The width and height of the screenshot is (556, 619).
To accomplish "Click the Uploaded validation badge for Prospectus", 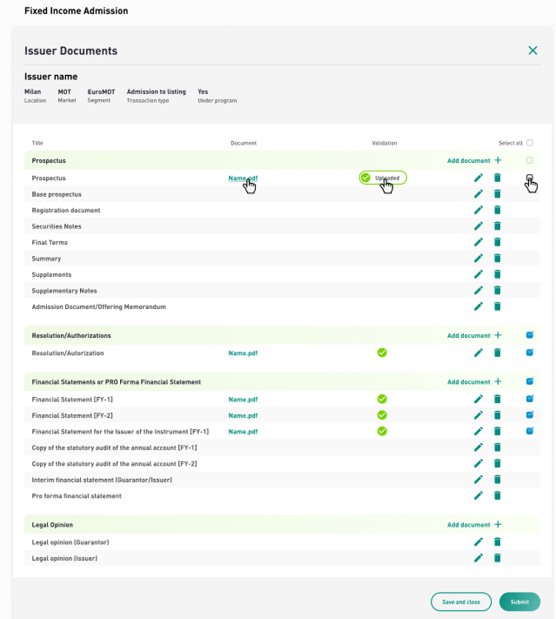I will 383,178.
